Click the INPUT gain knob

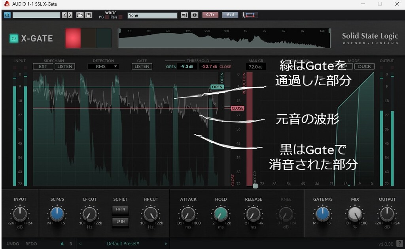pos(20,214)
